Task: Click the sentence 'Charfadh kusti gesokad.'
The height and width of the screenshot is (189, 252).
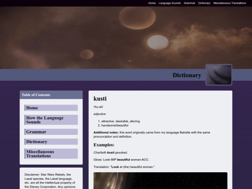Action: point(111,153)
